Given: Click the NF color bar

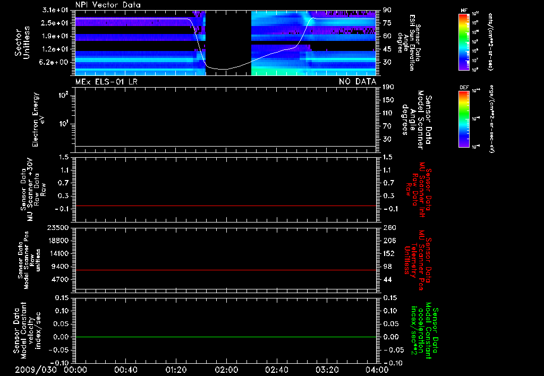Looking at the screenshot, I should coord(464,41).
